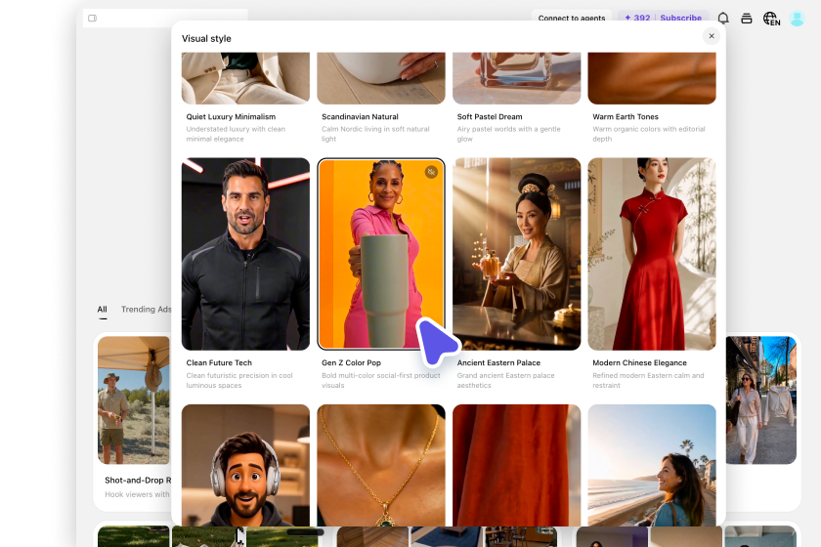This screenshot has width=821, height=547.
Task: Select the Clean Future Tech style thumbnail
Action: point(245,254)
